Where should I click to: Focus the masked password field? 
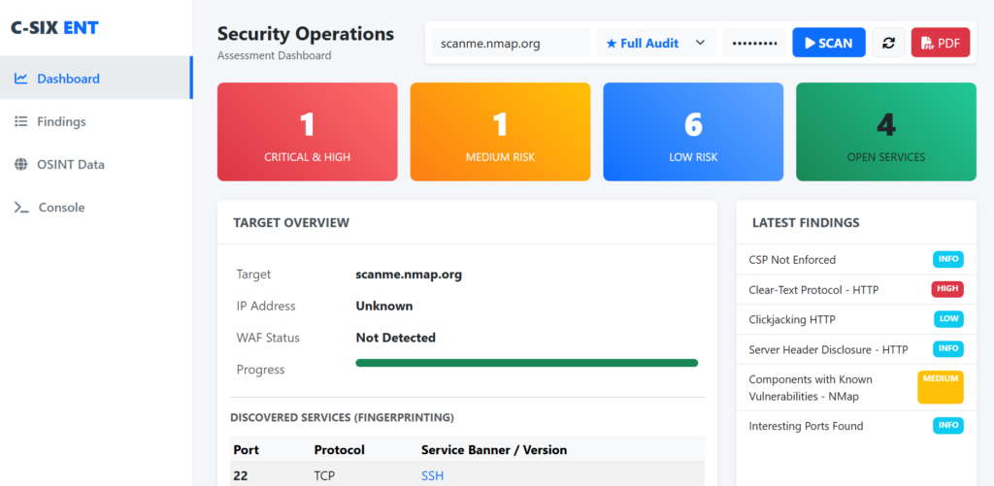coord(754,43)
